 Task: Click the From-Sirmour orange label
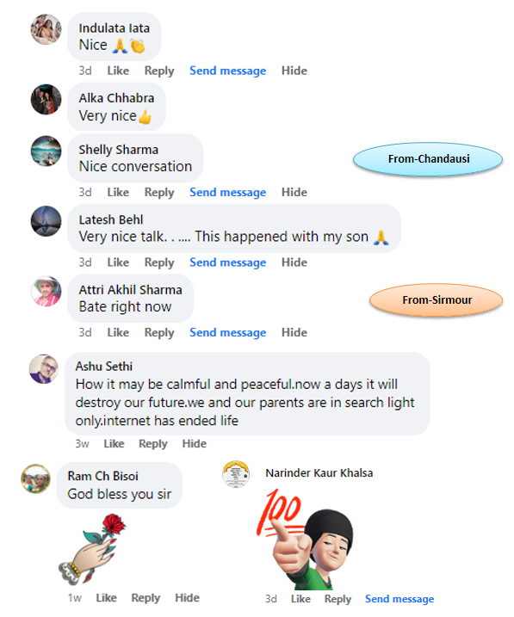[x=436, y=299]
